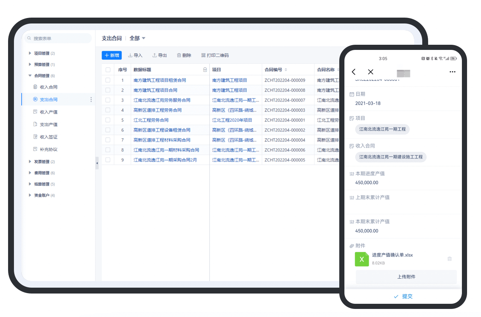The width and height of the screenshot is (481, 317).
Task: Click the 搜索表单 search field
Action: point(59,39)
